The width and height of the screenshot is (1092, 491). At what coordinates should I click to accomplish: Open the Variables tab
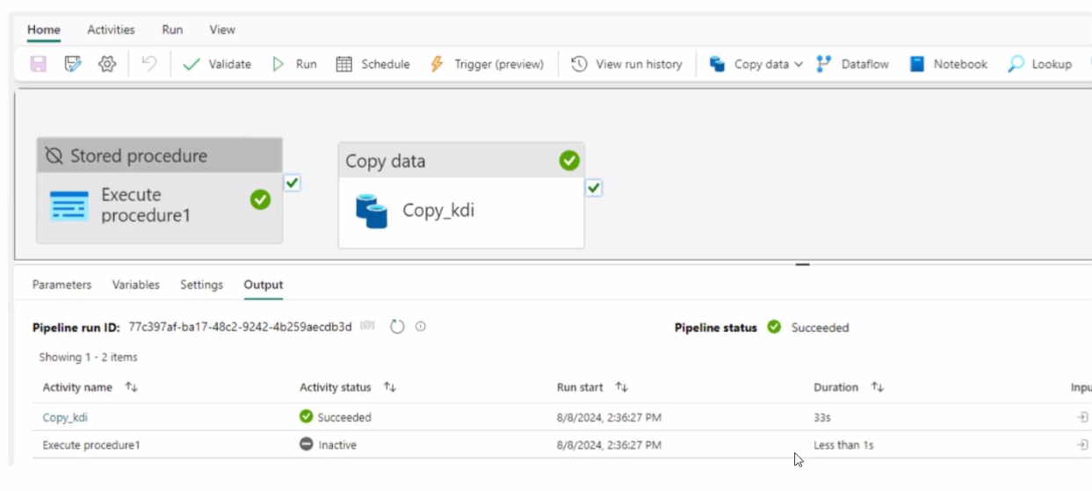click(x=135, y=285)
